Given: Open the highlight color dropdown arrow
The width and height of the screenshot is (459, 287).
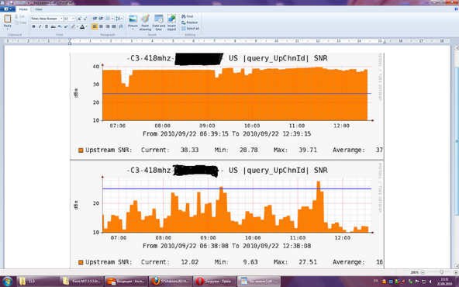Looking at the screenshot, I should (77, 26).
